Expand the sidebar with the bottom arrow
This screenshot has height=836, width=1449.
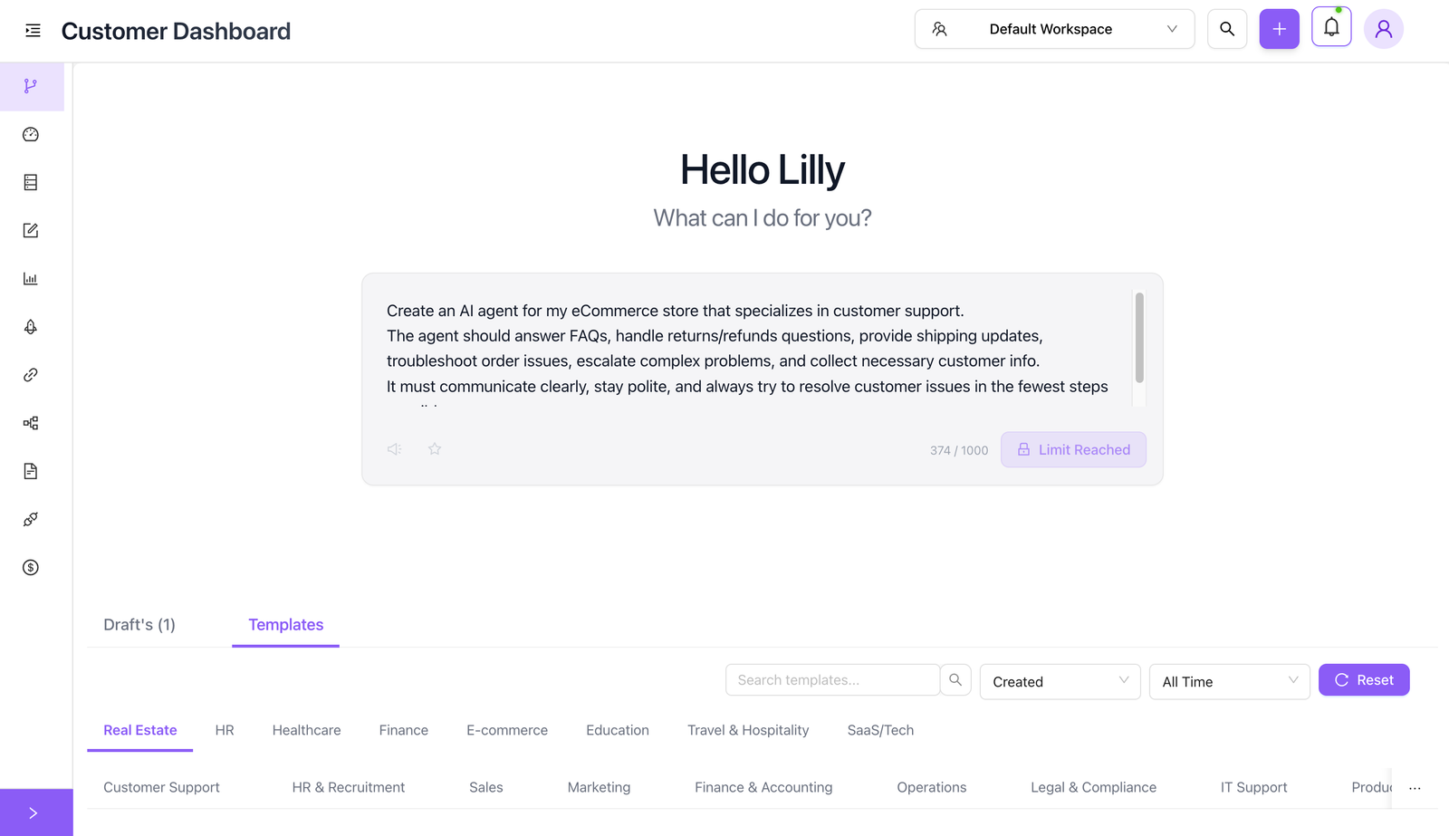point(34,812)
